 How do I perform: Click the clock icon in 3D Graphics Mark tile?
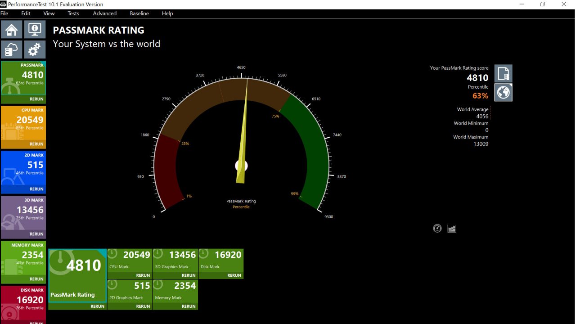158,254
